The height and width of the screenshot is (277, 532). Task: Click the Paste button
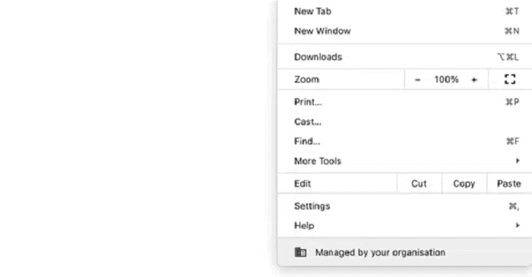(x=509, y=184)
